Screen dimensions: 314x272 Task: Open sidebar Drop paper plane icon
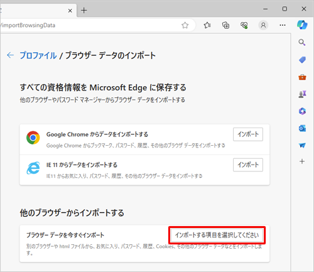302,145
